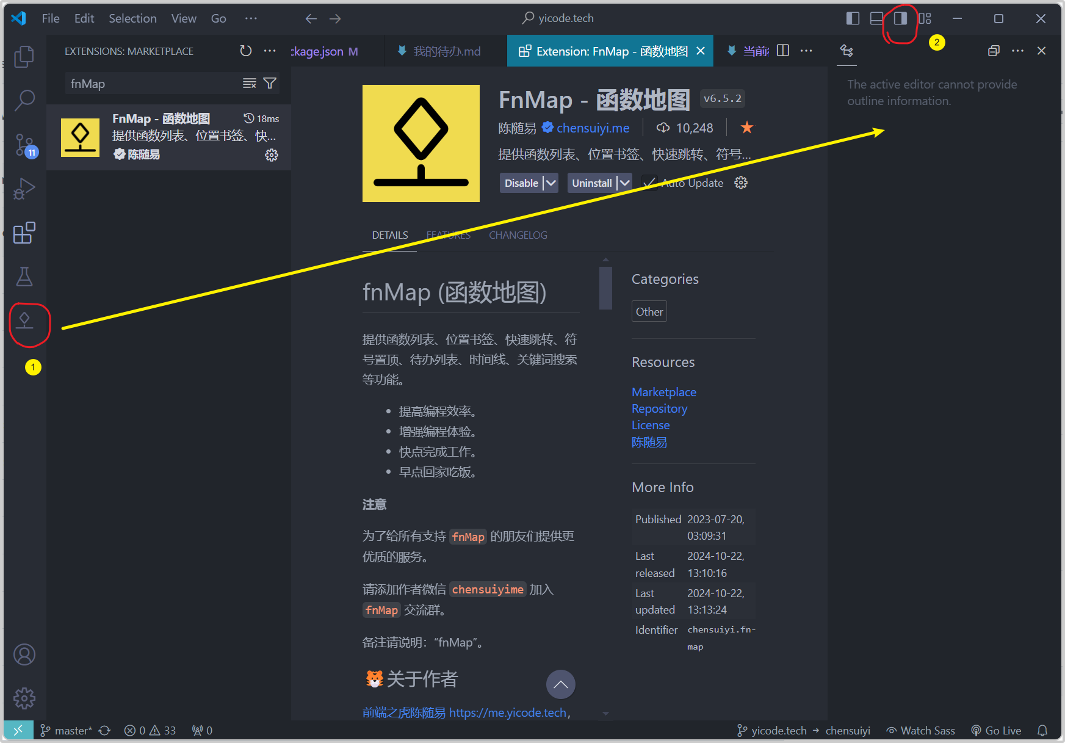The image size is (1065, 743).
Task: Open the View menu
Action: point(184,19)
